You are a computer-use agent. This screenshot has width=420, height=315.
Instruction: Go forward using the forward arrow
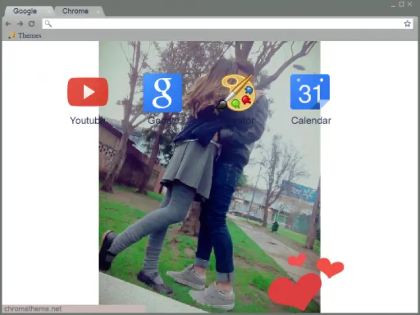[x=20, y=24]
